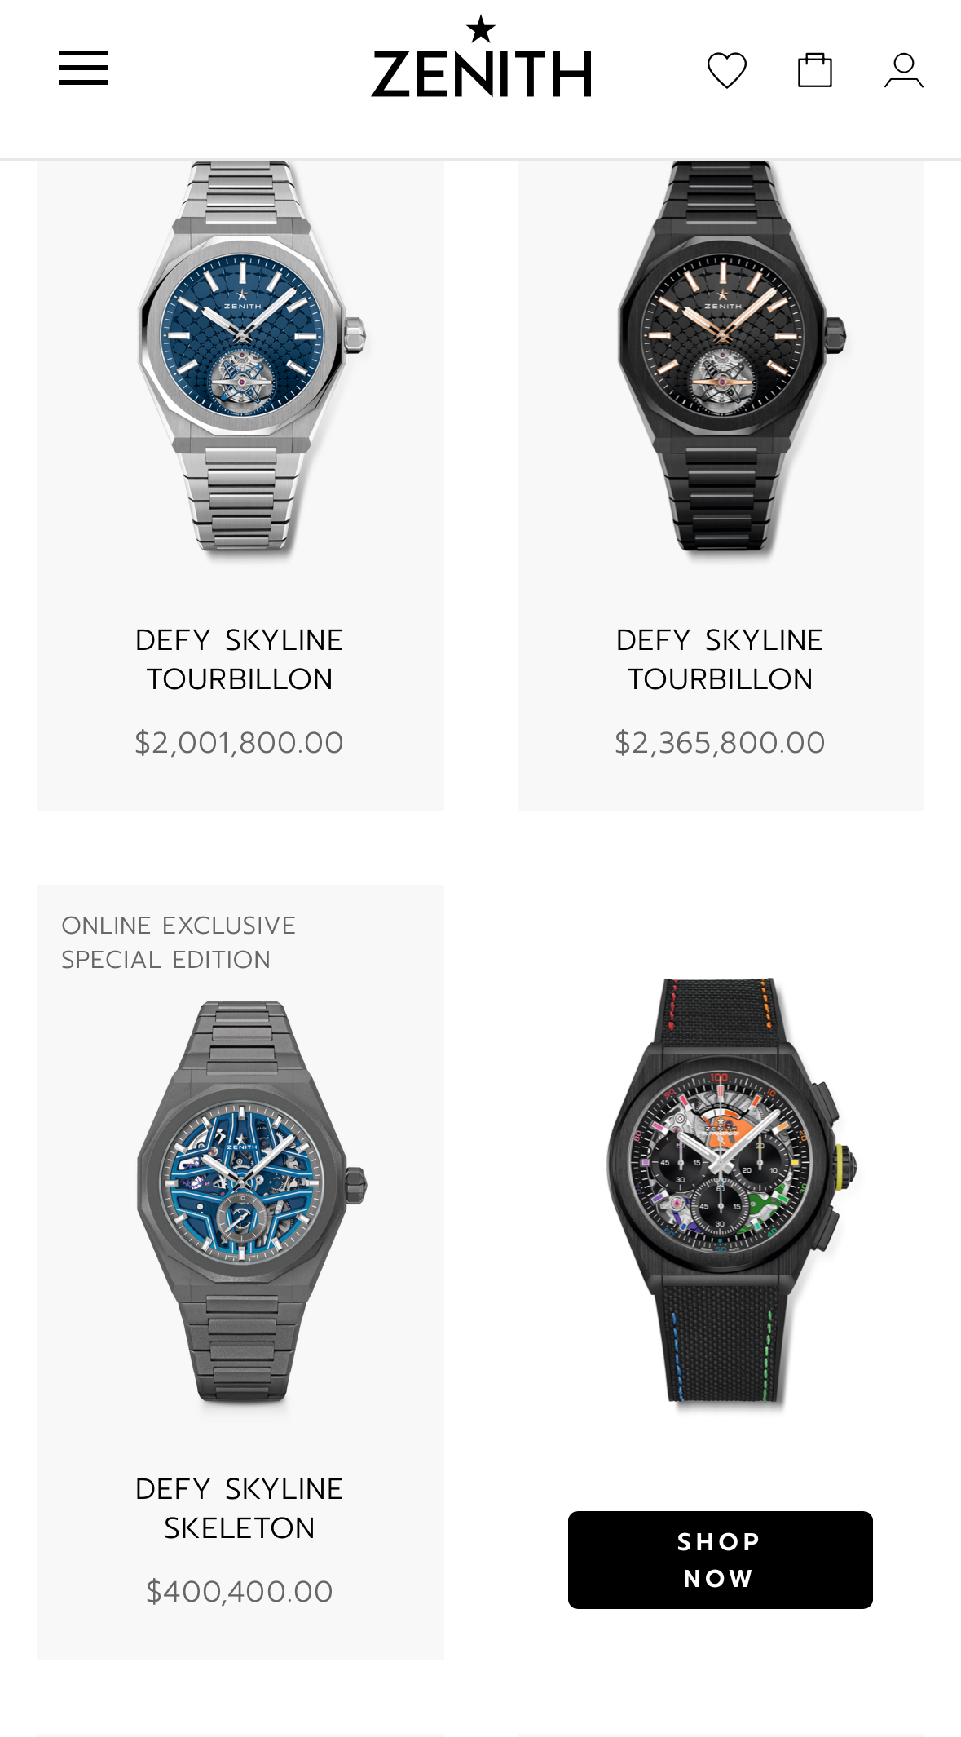Click the $2,365,800.00 price
This screenshot has width=961, height=1737.
(x=720, y=742)
